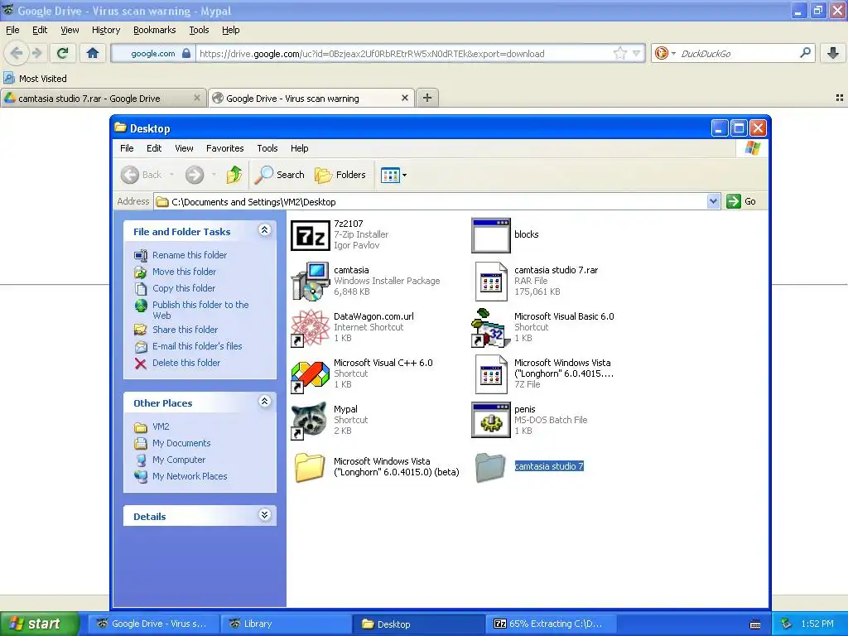Close the Virus scan warning tab
848x636 pixels.
(x=404, y=98)
